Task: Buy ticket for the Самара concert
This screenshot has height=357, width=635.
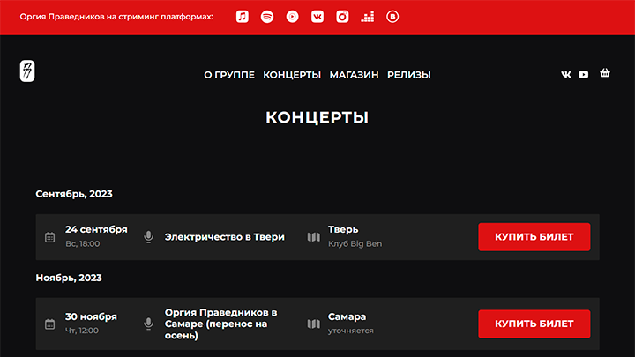Action: [534, 324]
